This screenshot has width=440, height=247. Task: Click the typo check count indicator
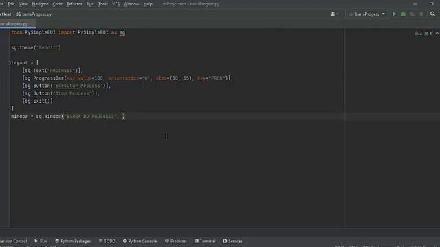click(x=428, y=33)
